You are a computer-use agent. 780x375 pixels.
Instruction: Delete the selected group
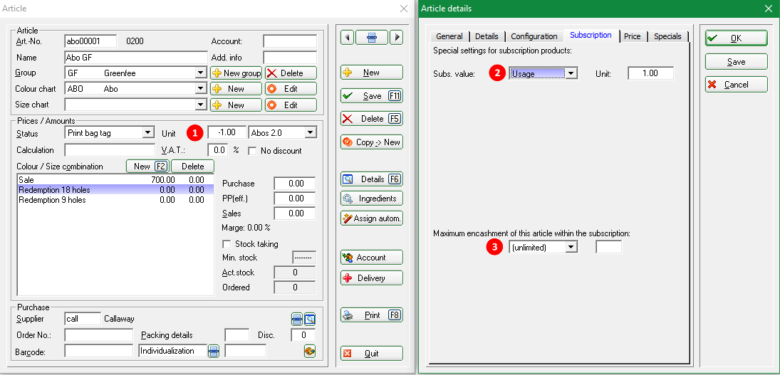pyautogui.click(x=291, y=73)
